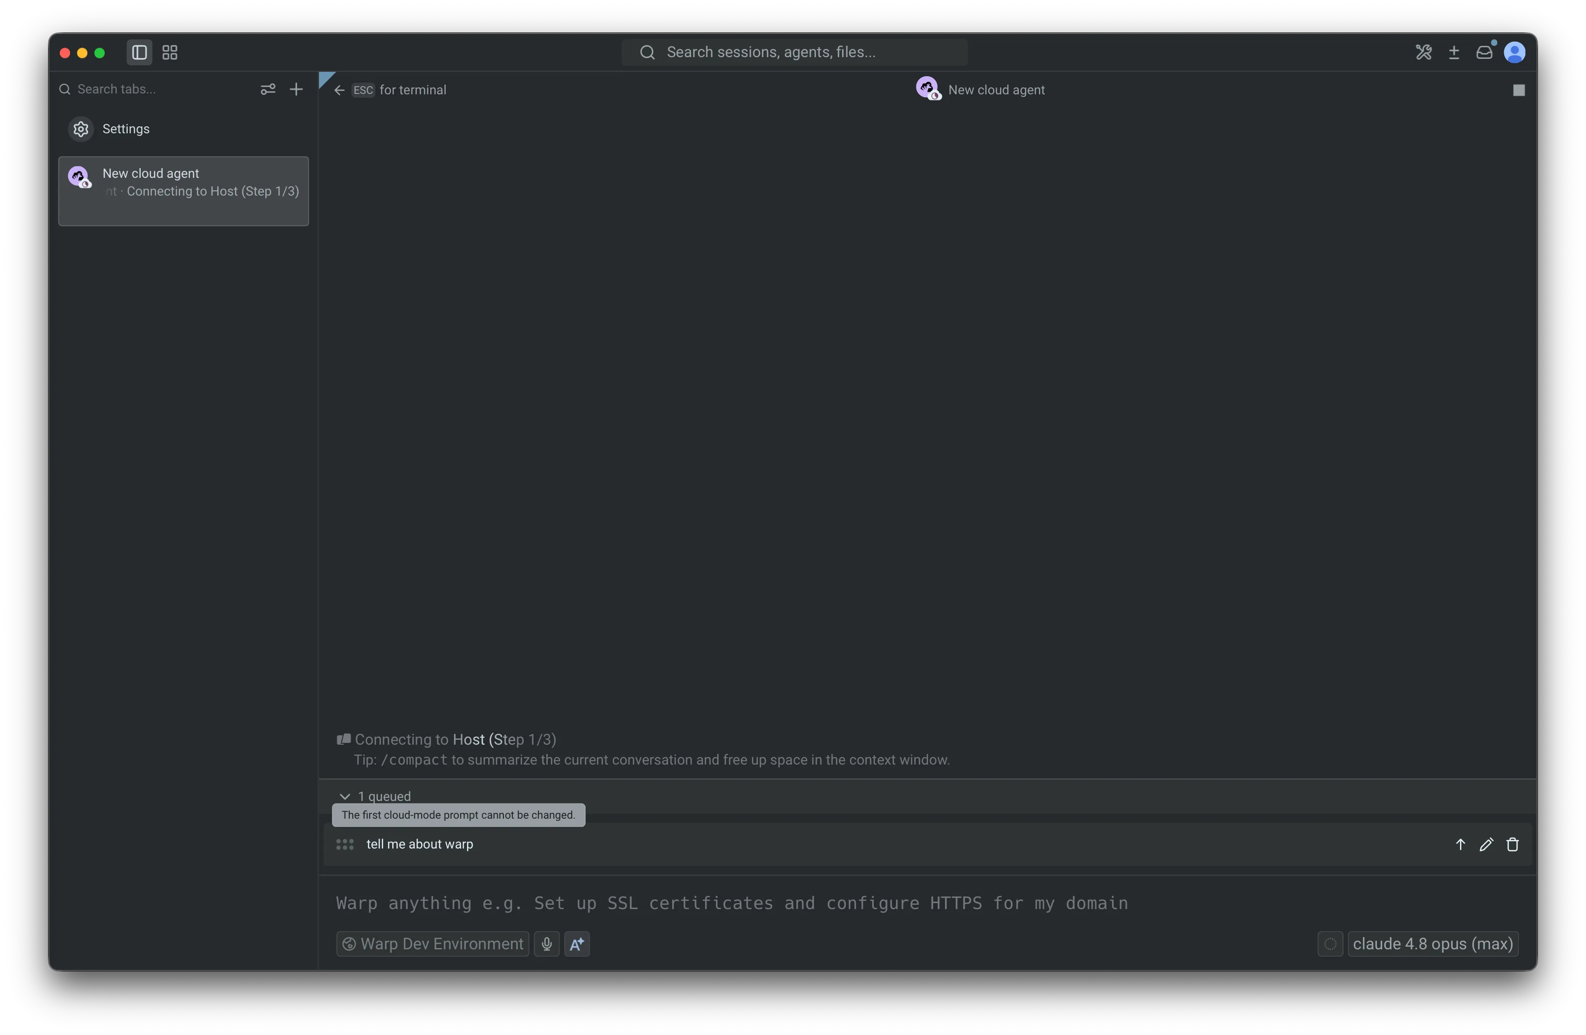Click the ESC for terminal hint
1586x1035 pixels.
pos(399,90)
